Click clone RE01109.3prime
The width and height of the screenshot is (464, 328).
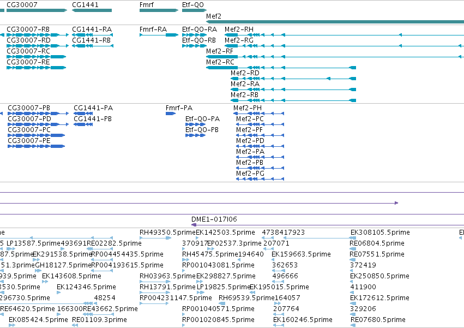(x=75, y=325)
